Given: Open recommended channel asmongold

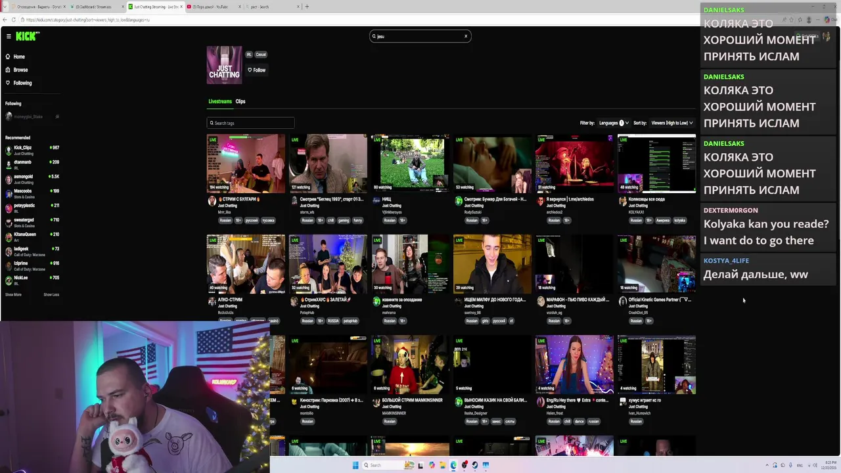Looking at the screenshot, I should 33,179.
